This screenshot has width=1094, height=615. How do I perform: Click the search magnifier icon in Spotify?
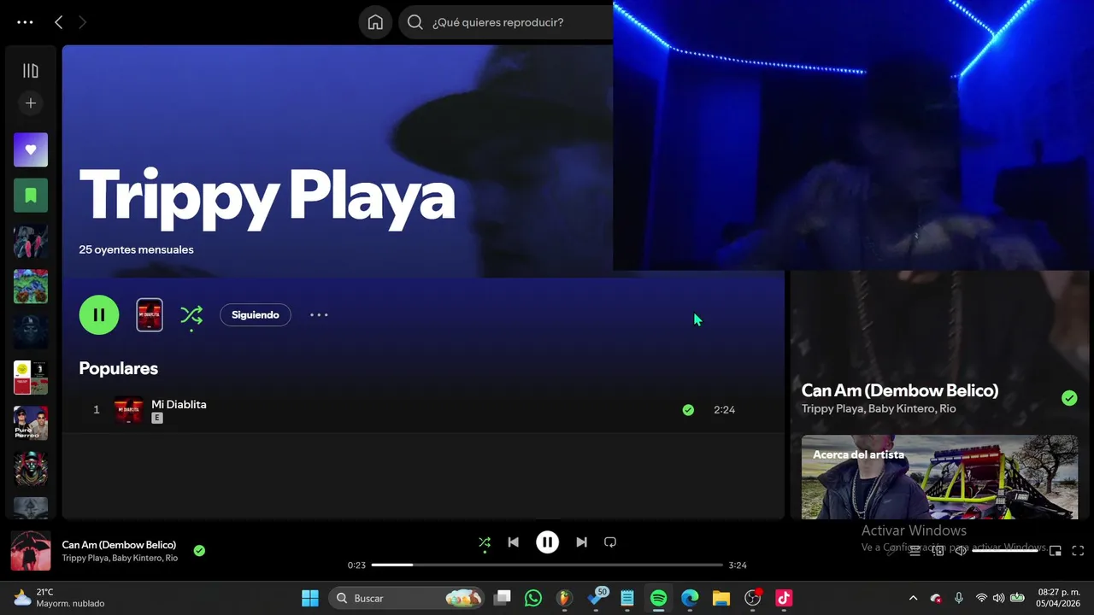[x=415, y=22]
